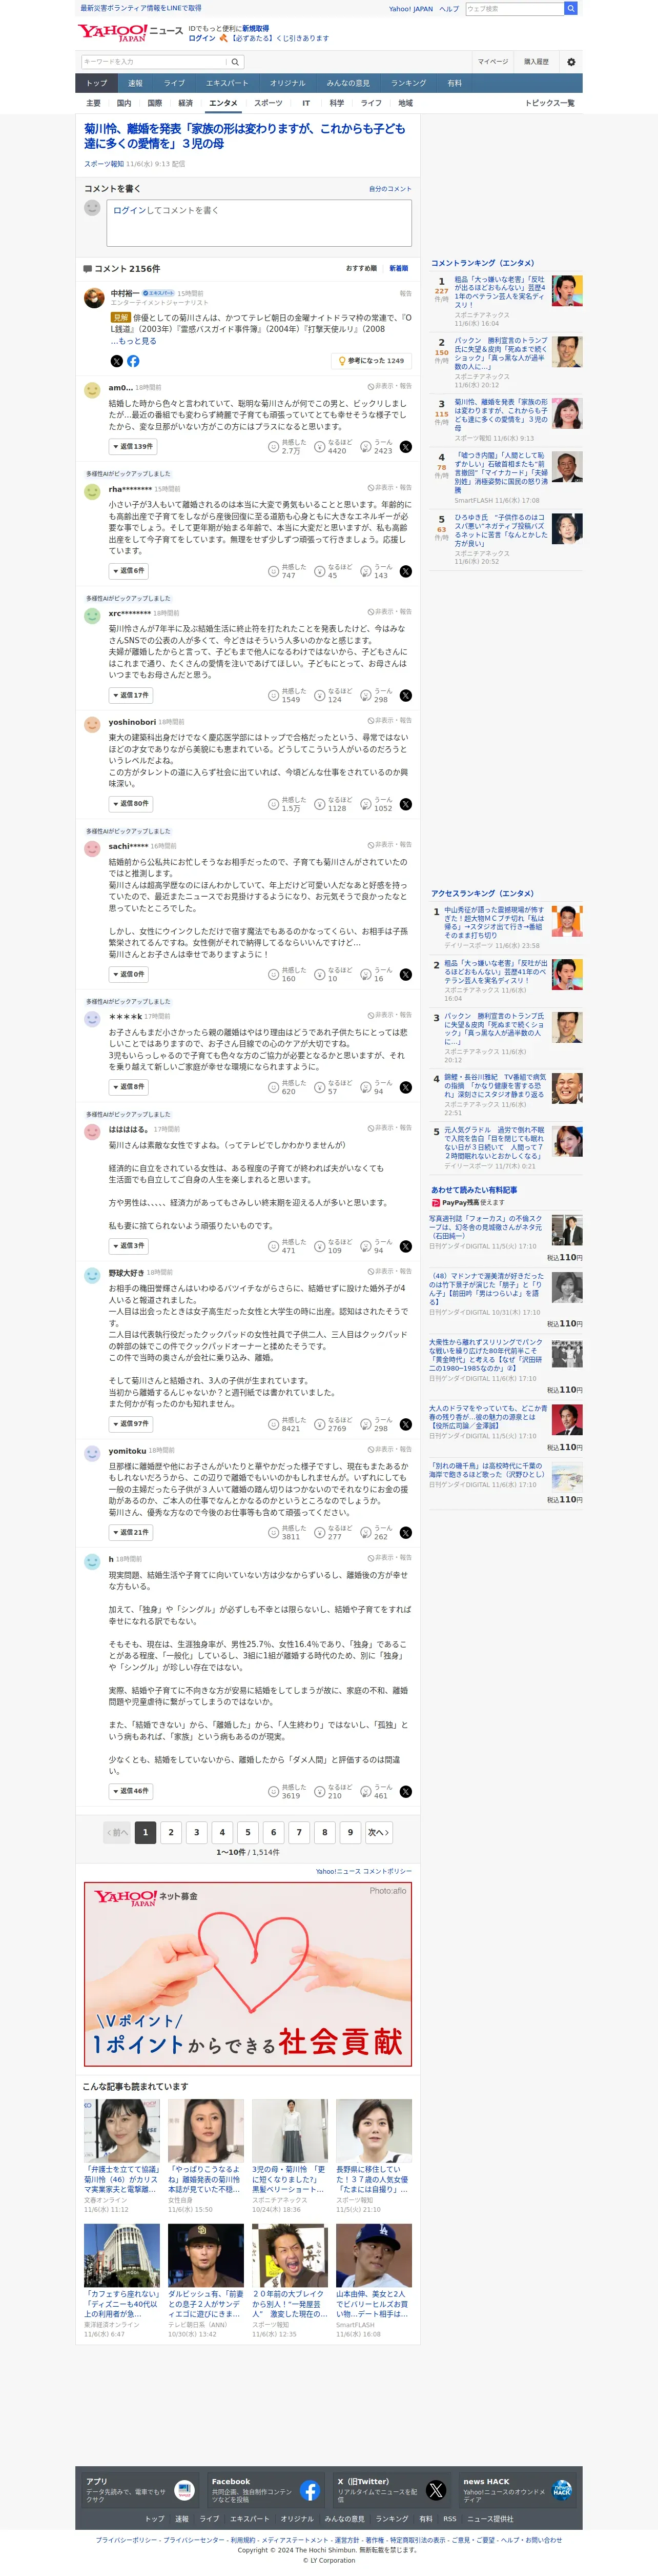Viewport: 658px width, 2576px height.
Task: Share 中村裕一's expert comment on X
Action: click(x=116, y=361)
